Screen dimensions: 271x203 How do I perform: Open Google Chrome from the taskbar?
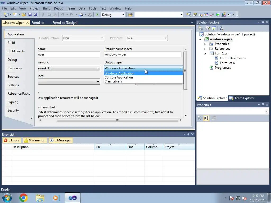point(23,198)
